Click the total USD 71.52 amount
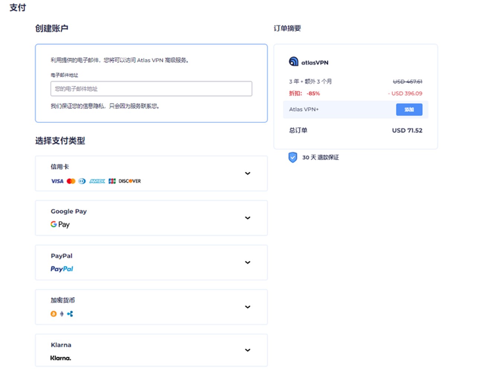480x371 pixels. (407, 130)
